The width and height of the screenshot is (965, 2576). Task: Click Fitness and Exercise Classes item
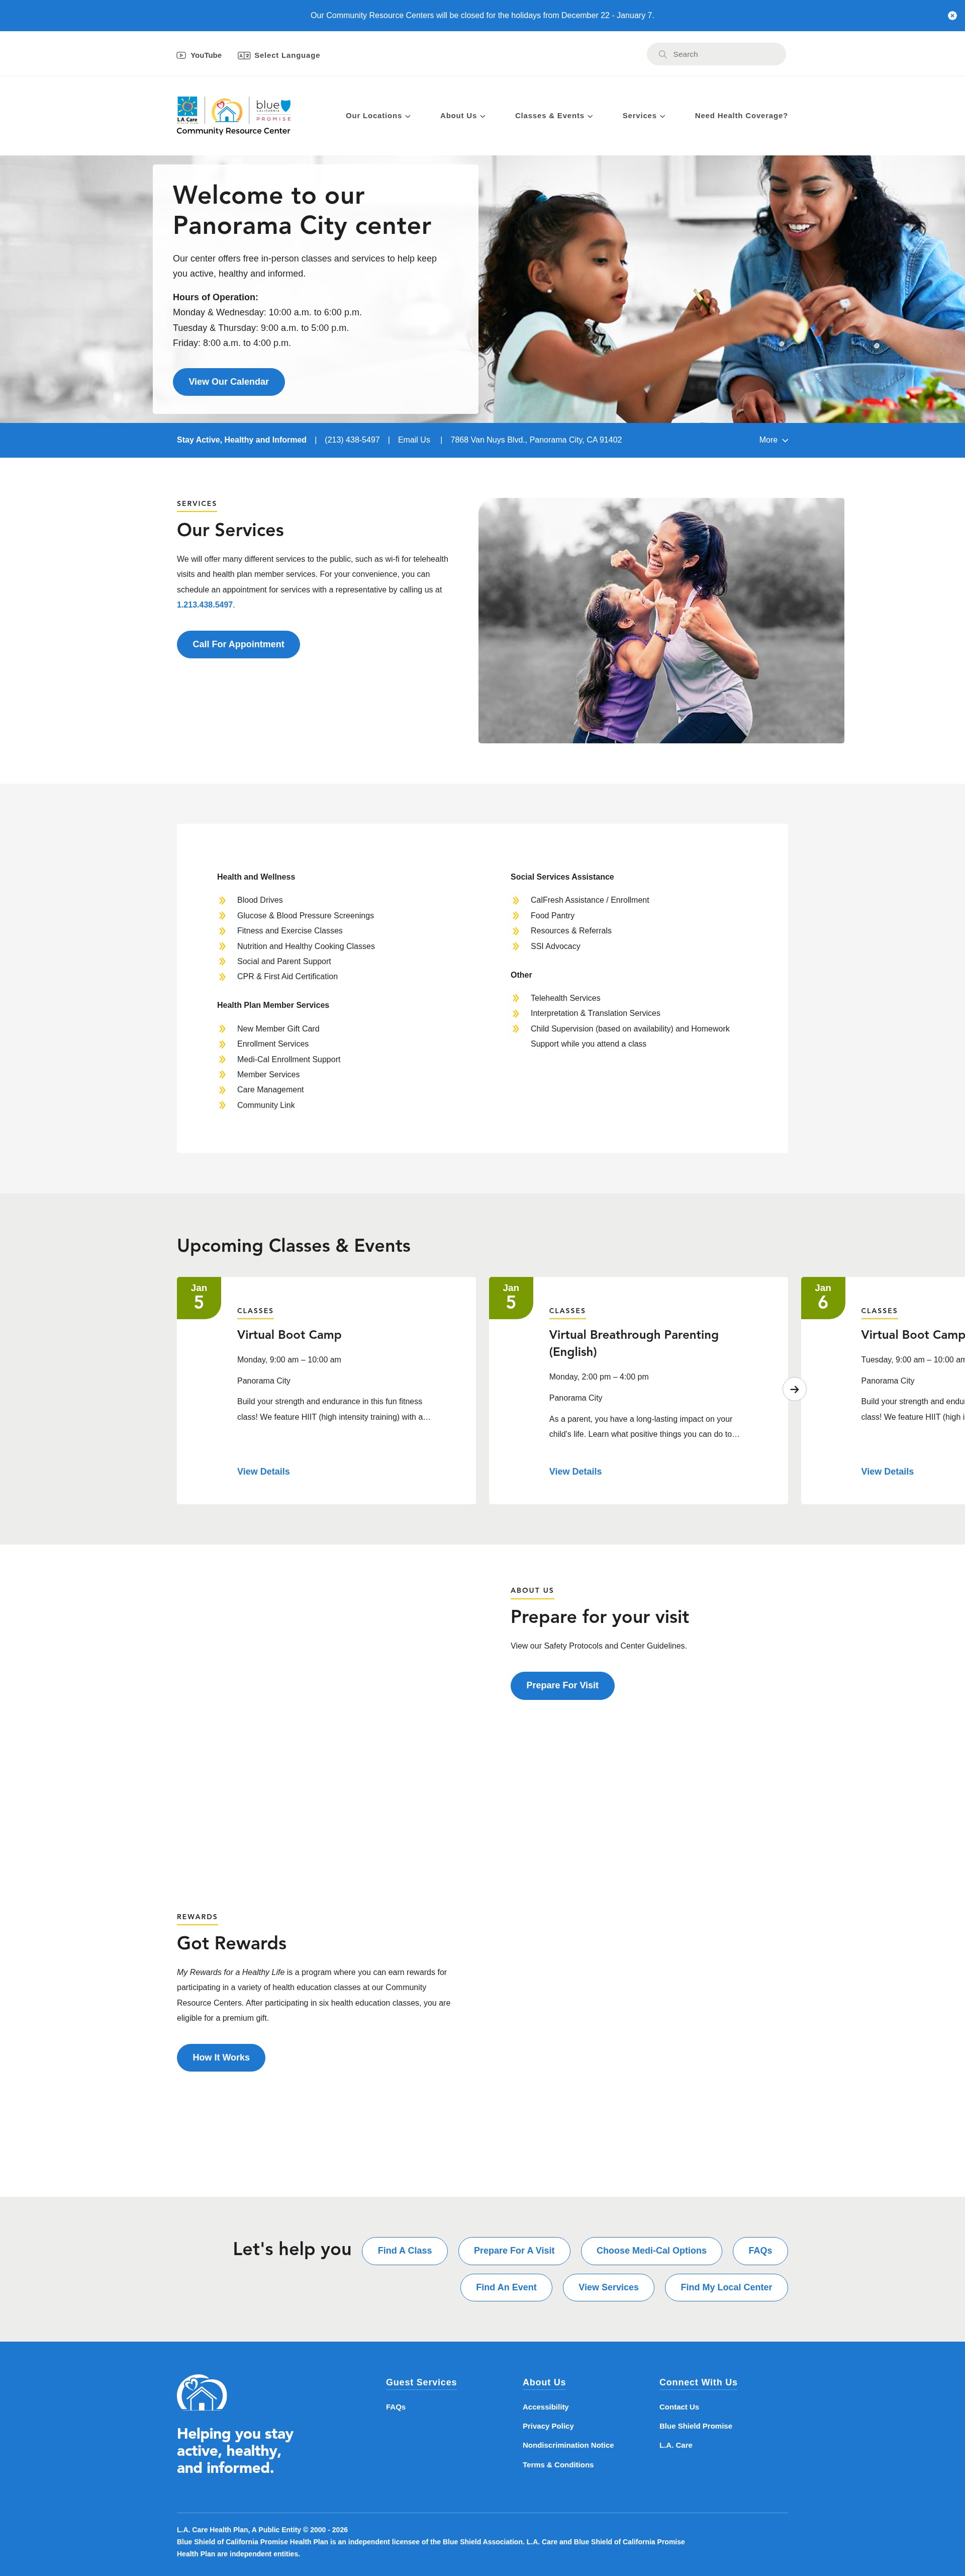pyautogui.click(x=289, y=931)
